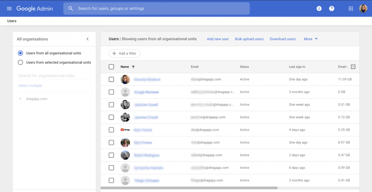Select Users from selected organisational units
The height and width of the screenshot is (192, 372).
[20, 62]
